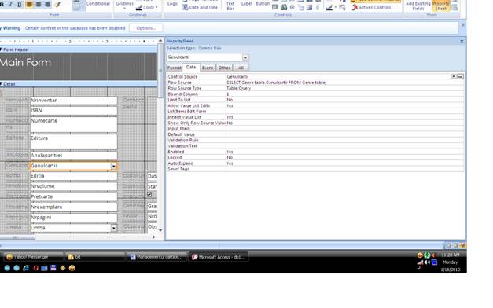
Task: Insert a Logo control
Action: pyautogui.click(x=172, y=3)
